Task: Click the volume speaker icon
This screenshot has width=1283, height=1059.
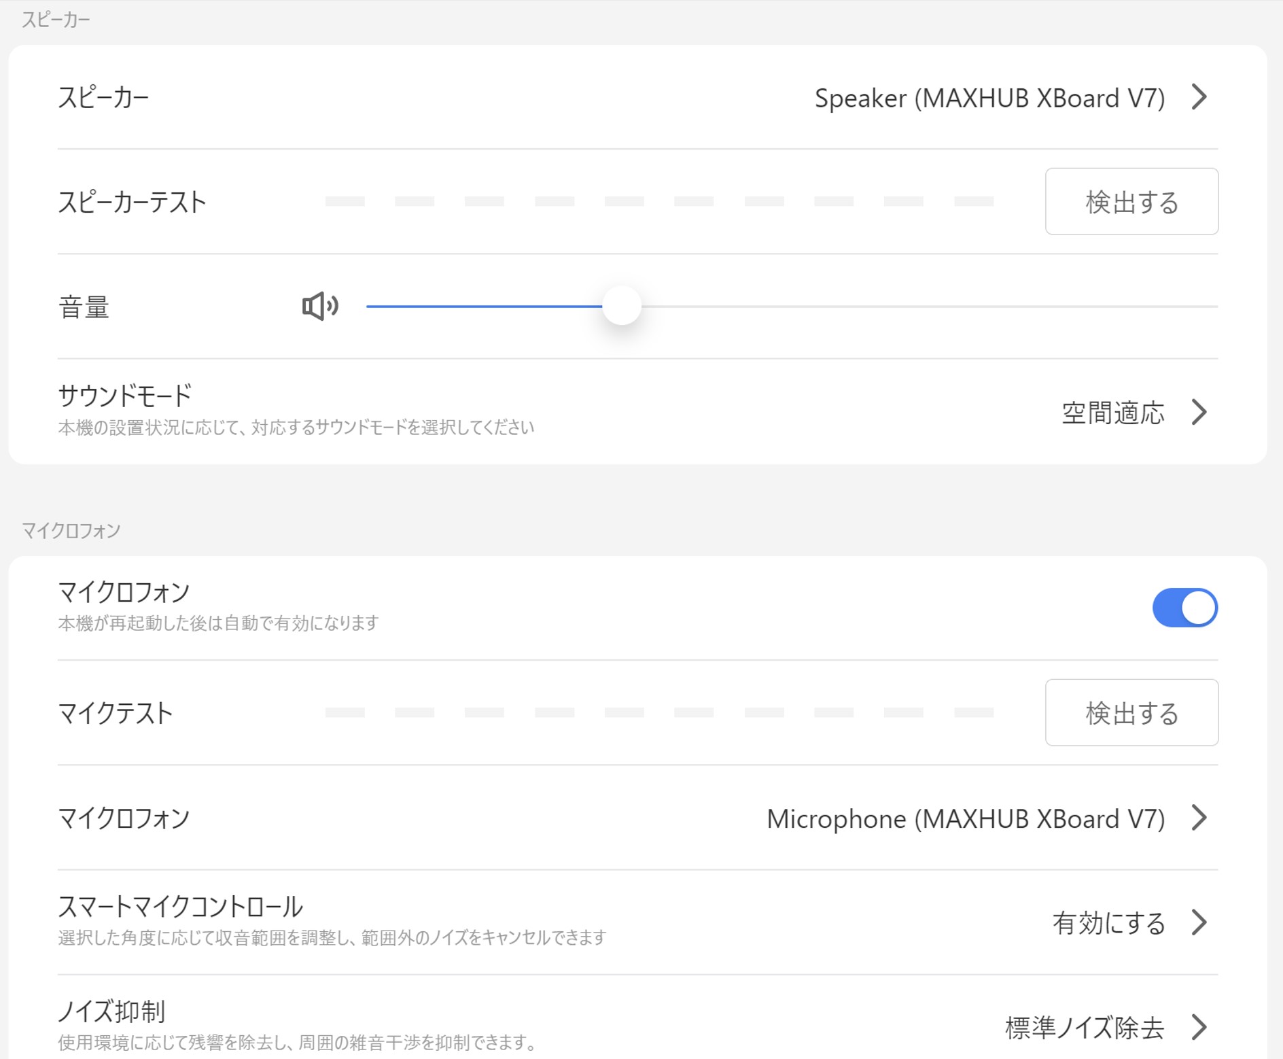Action: tap(319, 307)
